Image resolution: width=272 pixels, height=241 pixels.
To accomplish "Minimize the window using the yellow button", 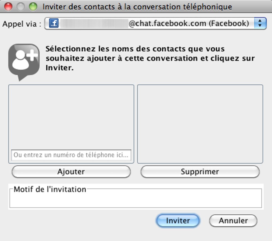I will tap(21, 7).
